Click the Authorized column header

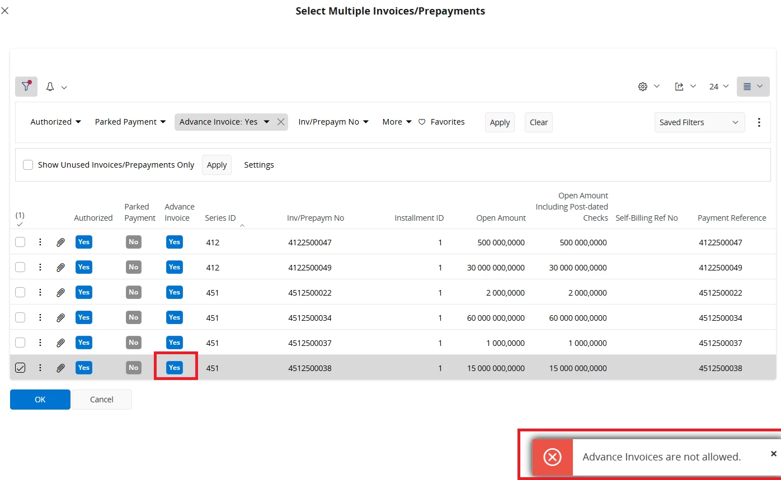click(x=93, y=218)
